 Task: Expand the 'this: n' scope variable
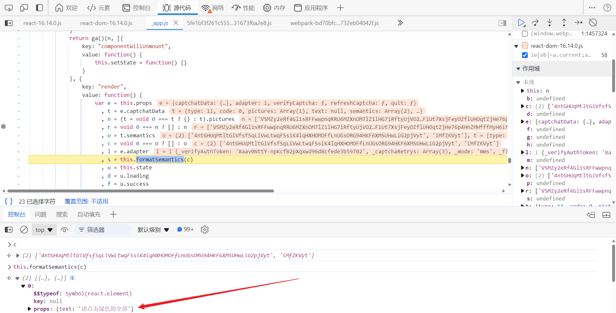523,91
